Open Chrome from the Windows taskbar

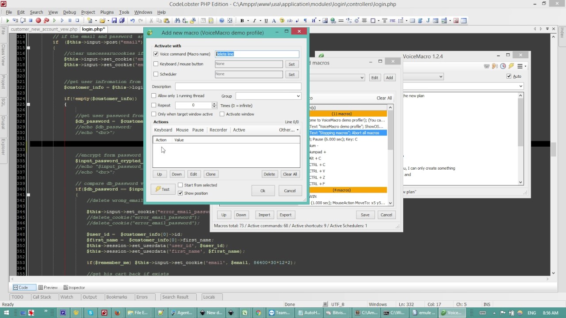click(258, 313)
